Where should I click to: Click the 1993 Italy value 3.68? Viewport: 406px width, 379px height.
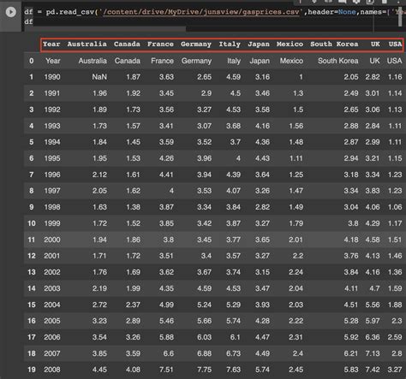pyautogui.click(x=233, y=126)
